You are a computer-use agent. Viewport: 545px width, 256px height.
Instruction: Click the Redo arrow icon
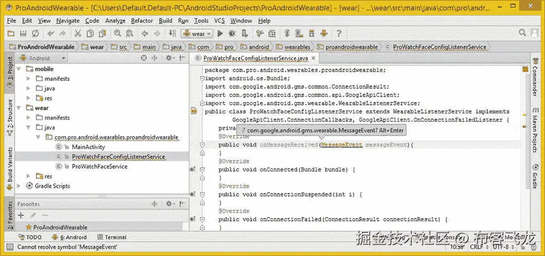(x=63, y=33)
